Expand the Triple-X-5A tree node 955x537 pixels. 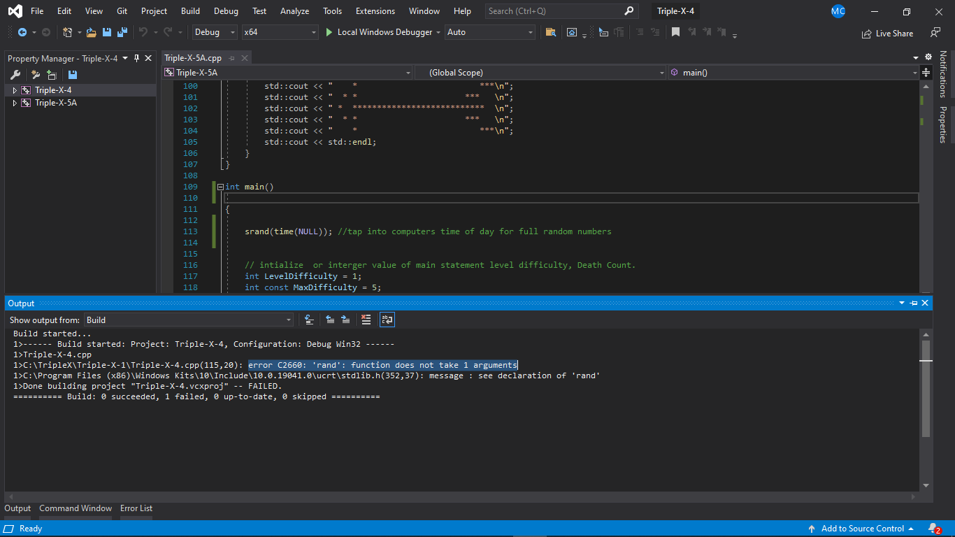click(x=15, y=103)
